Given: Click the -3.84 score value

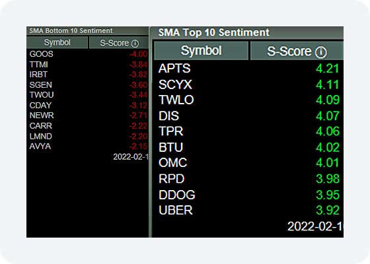Looking at the screenshot, I should click(x=138, y=65).
